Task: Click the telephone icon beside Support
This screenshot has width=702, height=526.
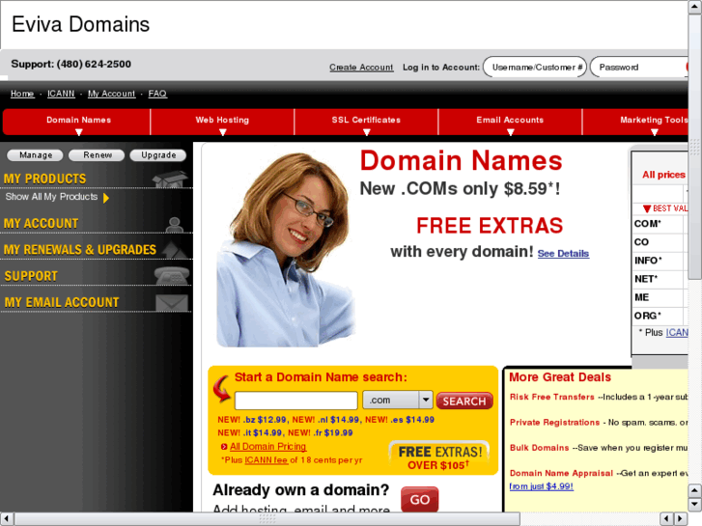Action: coord(172,276)
